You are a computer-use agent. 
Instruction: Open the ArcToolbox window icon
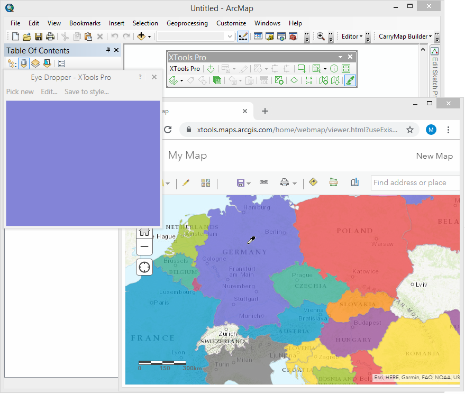pos(293,36)
